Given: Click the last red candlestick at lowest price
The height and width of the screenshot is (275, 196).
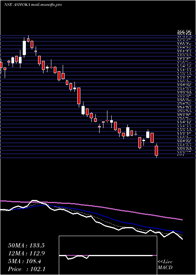Looking at the screenshot, I should click(156, 150).
